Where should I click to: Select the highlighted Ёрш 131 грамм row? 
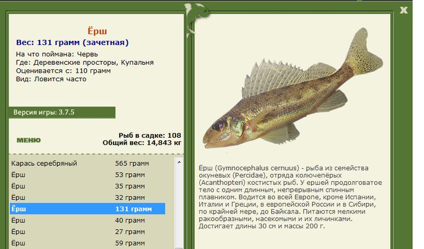click(87, 209)
